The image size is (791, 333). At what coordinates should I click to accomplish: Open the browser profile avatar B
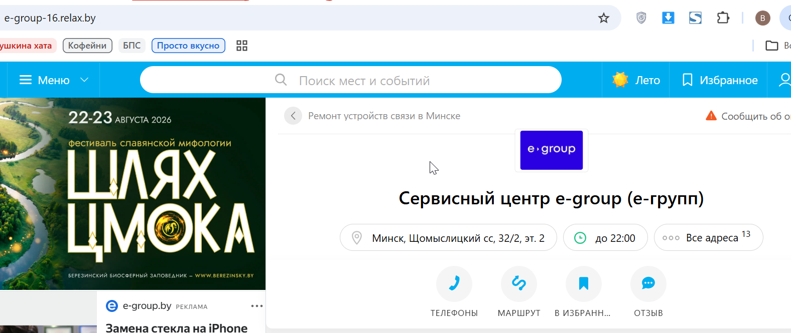coord(762,18)
